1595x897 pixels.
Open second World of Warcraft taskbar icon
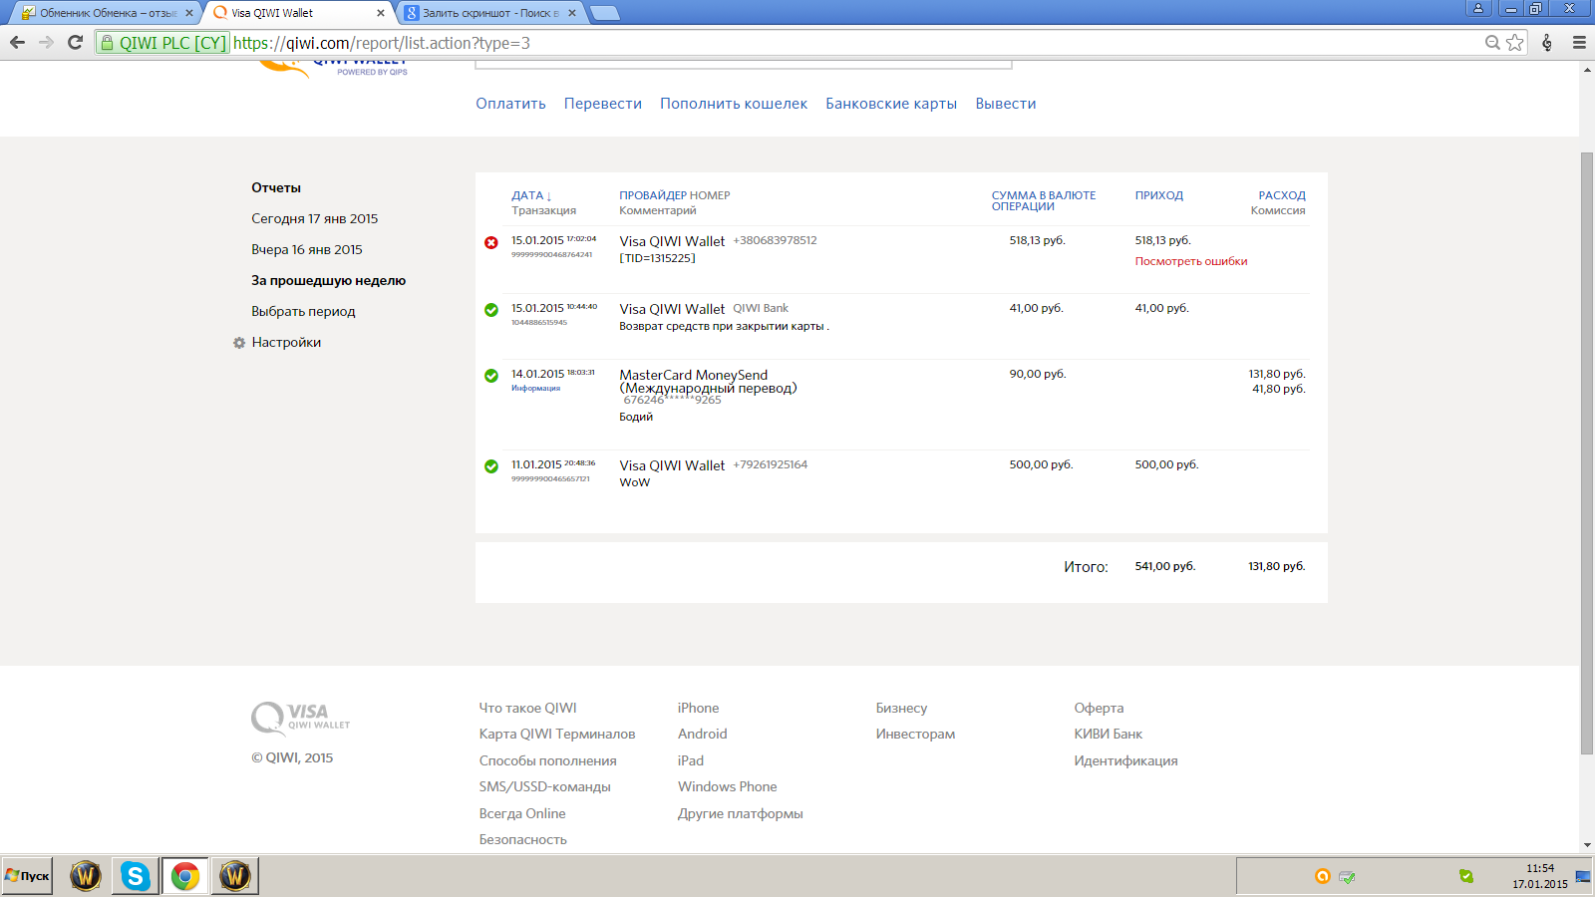tap(235, 876)
